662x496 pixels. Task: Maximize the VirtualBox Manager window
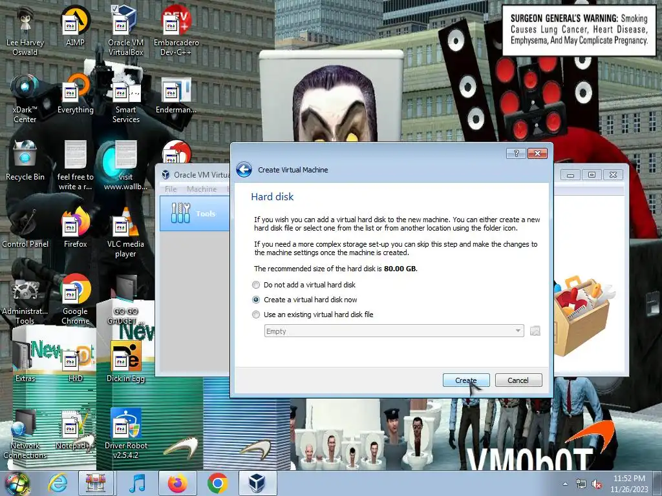[592, 174]
